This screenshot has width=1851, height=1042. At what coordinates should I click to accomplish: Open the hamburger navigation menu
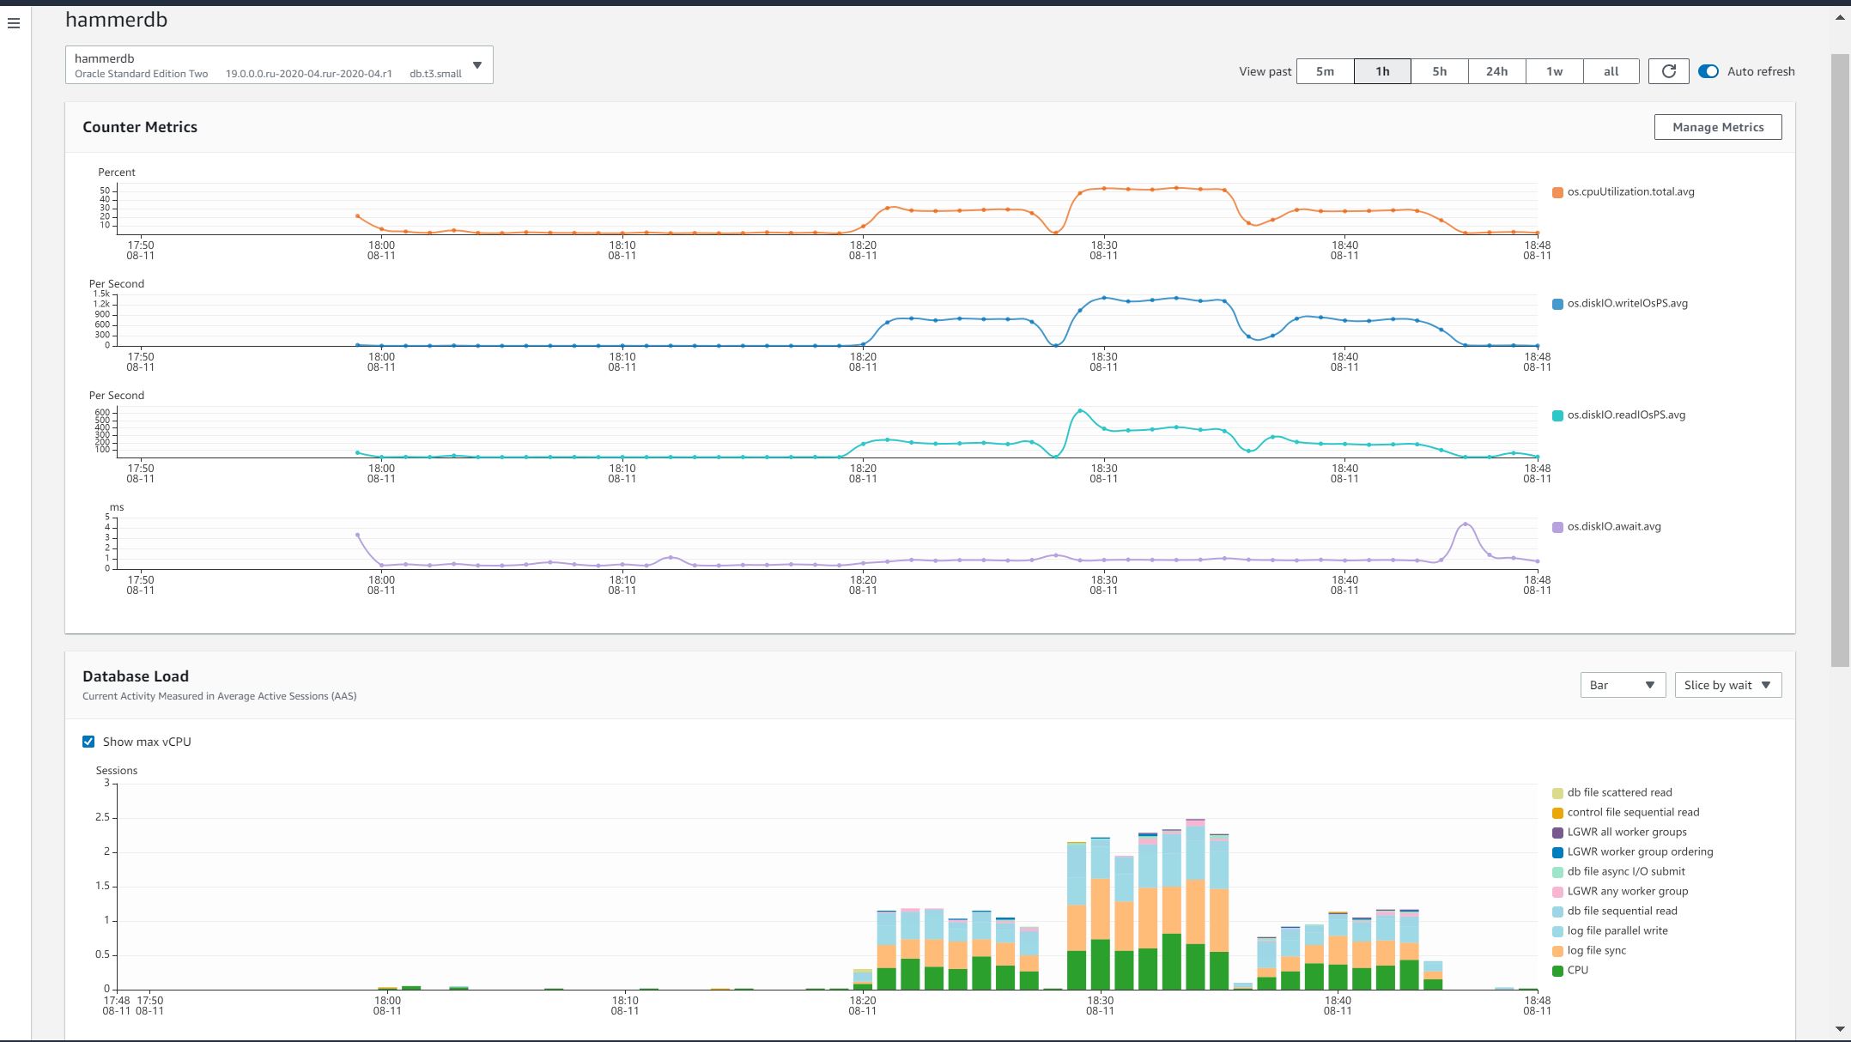click(14, 23)
